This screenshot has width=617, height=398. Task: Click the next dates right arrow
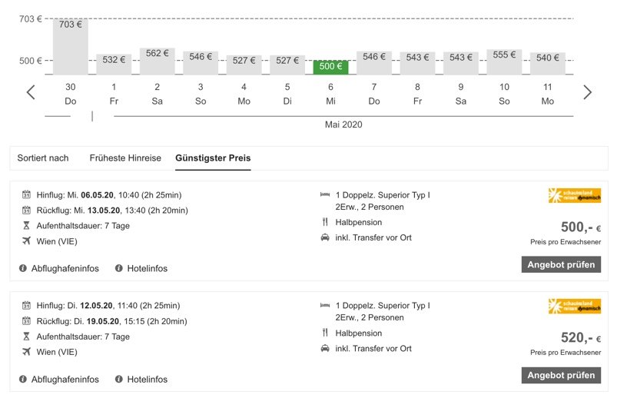click(588, 92)
